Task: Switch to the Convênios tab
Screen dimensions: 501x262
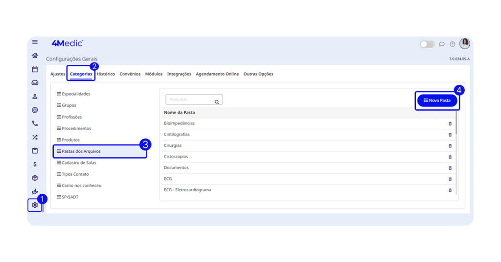Action: tap(130, 74)
